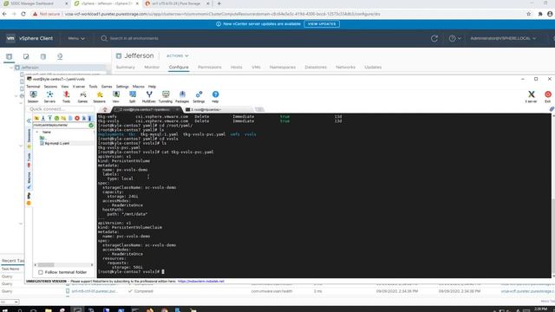Open the Storage inventory icon in vSphere
This screenshot has width=555, height=312.
click(42, 56)
